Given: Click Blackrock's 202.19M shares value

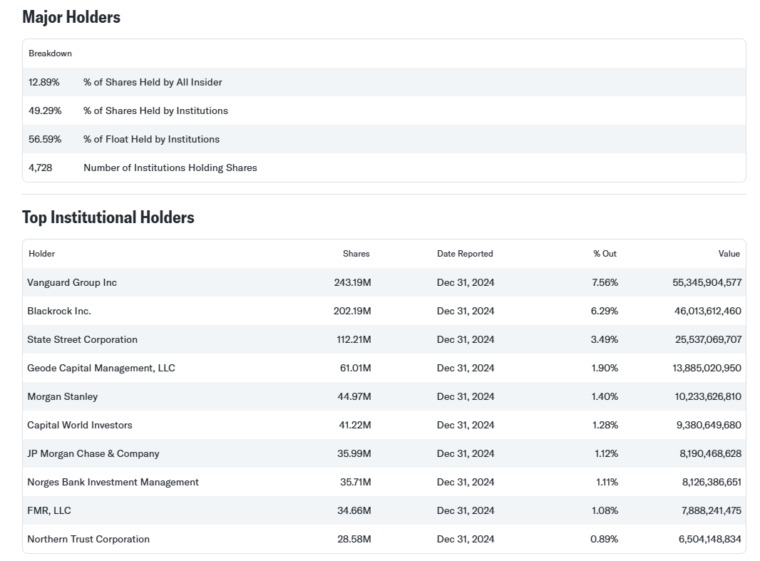Looking at the screenshot, I should 352,311.
